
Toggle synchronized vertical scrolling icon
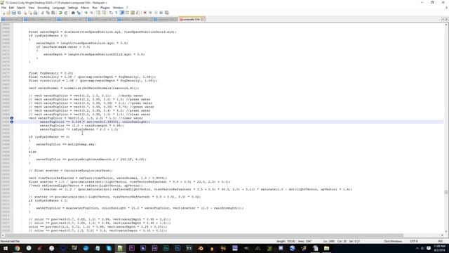pos(98,13)
